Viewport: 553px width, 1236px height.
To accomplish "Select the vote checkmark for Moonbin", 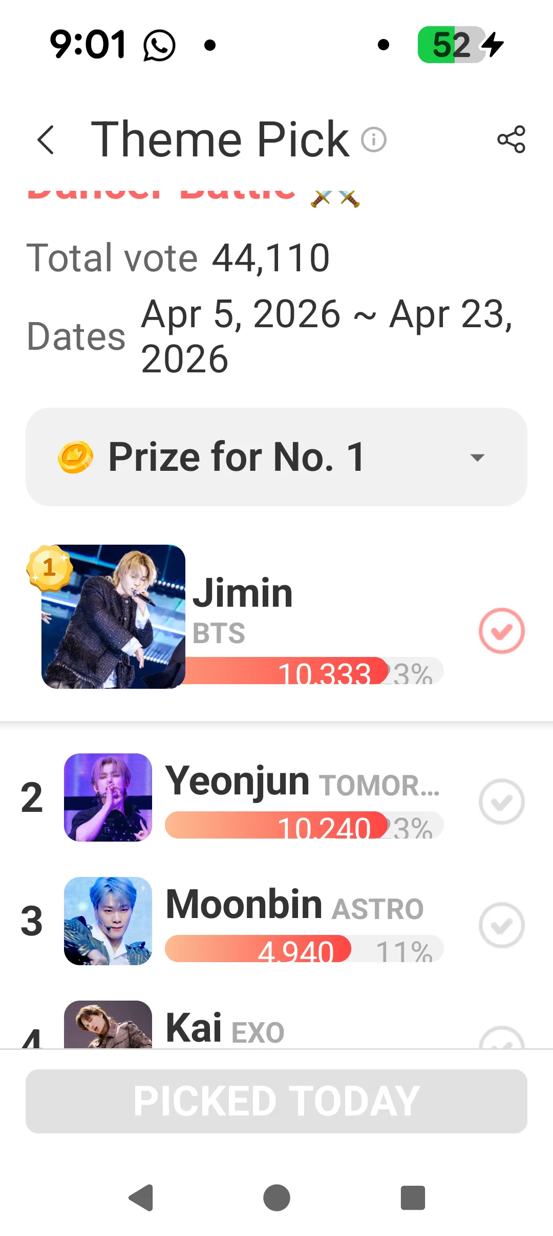I will click(x=501, y=925).
